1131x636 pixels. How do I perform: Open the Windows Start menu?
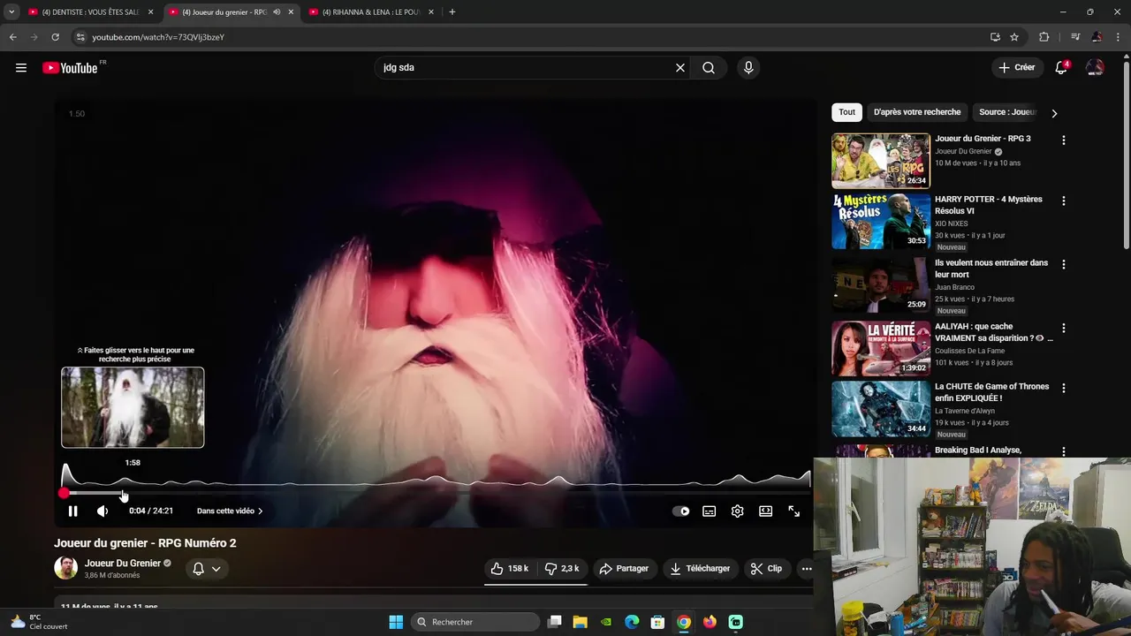[396, 622]
